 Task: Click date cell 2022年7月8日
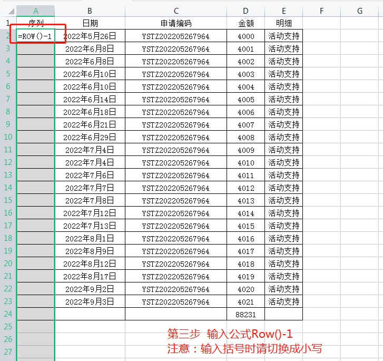(x=90, y=200)
